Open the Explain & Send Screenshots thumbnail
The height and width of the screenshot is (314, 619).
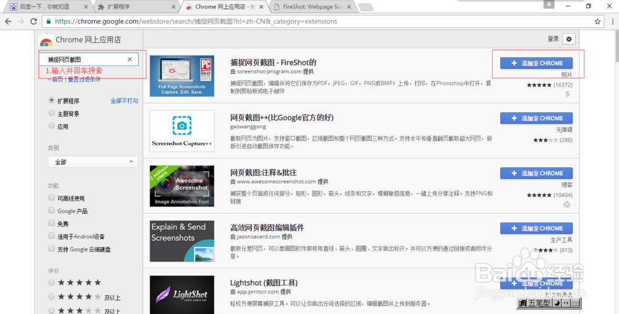coord(182,241)
